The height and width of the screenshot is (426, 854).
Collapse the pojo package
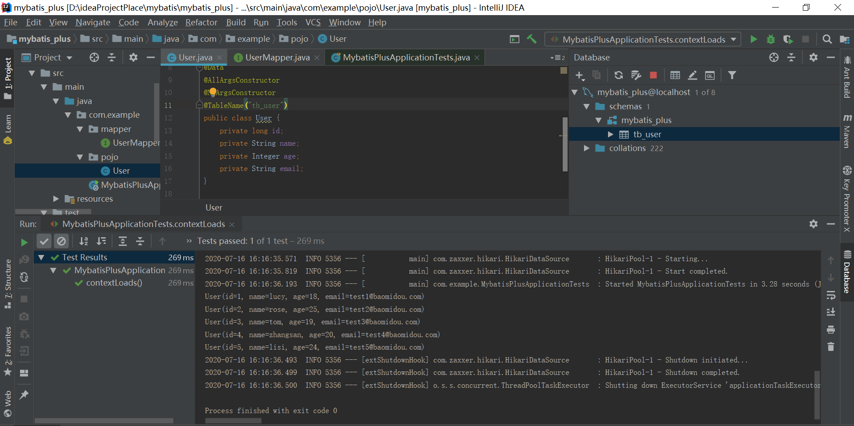[80, 157]
